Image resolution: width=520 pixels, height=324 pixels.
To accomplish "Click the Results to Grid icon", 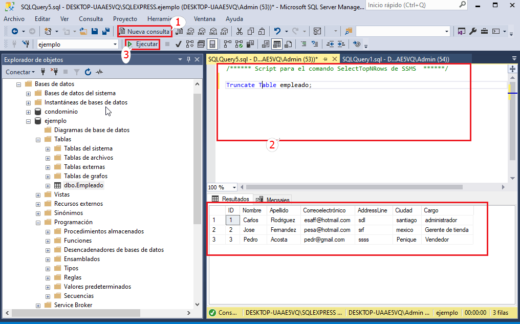I will (277, 44).
